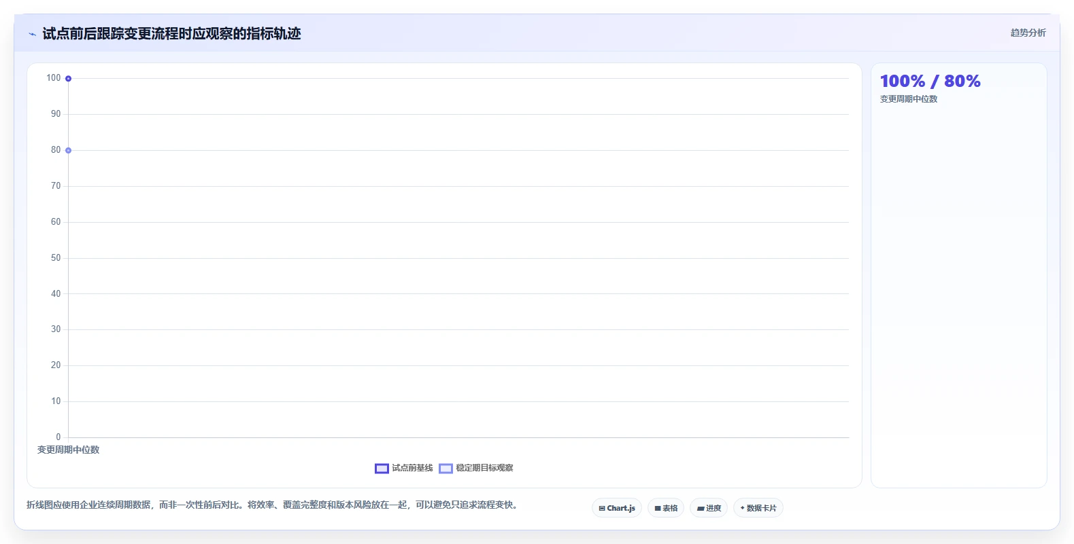Click the 数据卡片 chip
Viewport: 1074px width, 544px height.
(758, 508)
